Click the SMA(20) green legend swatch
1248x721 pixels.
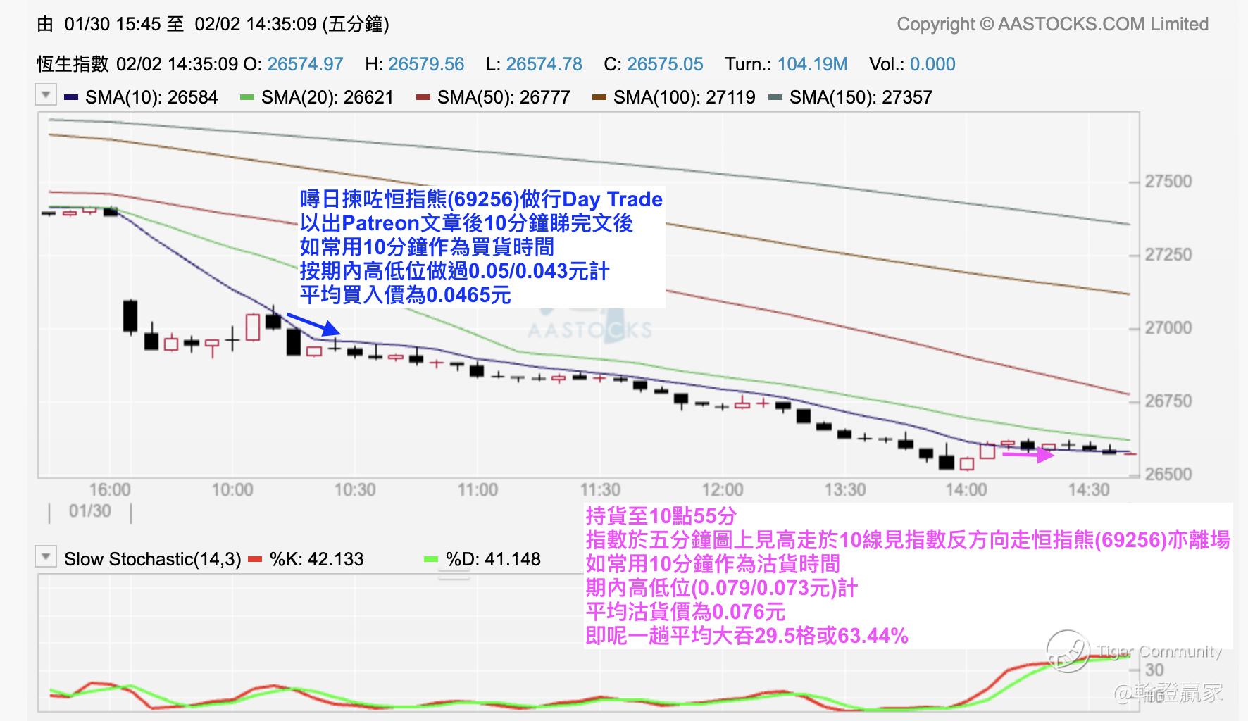tap(247, 97)
